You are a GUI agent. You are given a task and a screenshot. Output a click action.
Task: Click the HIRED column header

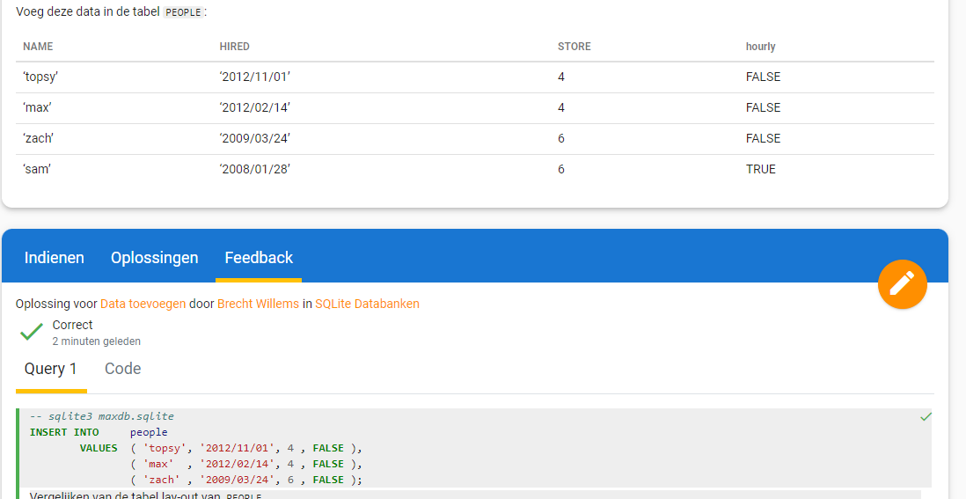click(235, 47)
